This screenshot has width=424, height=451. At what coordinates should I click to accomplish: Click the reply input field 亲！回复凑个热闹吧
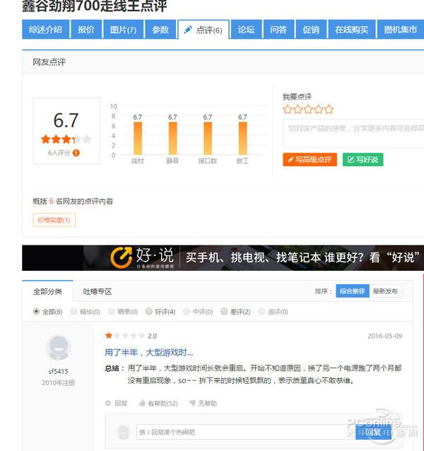[246, 432]
